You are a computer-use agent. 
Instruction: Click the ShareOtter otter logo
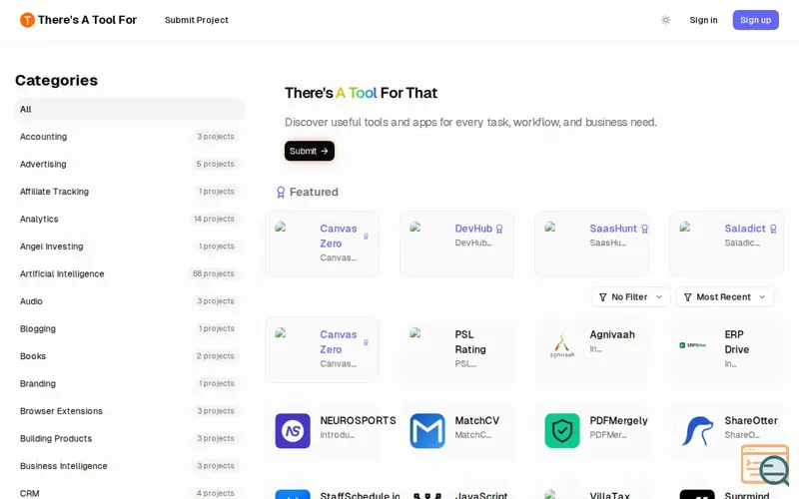tap(697, 431)
